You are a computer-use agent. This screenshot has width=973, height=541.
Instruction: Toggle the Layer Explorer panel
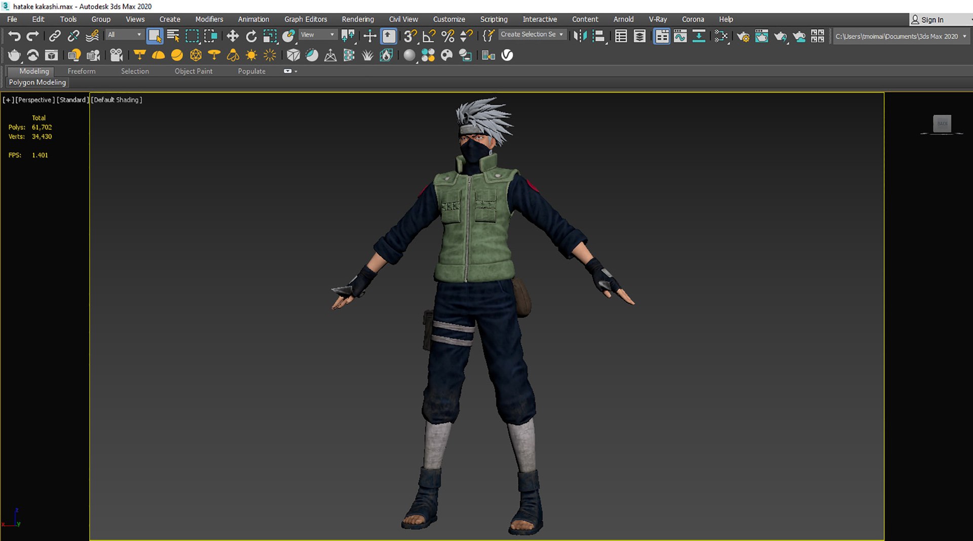[640, 36]
